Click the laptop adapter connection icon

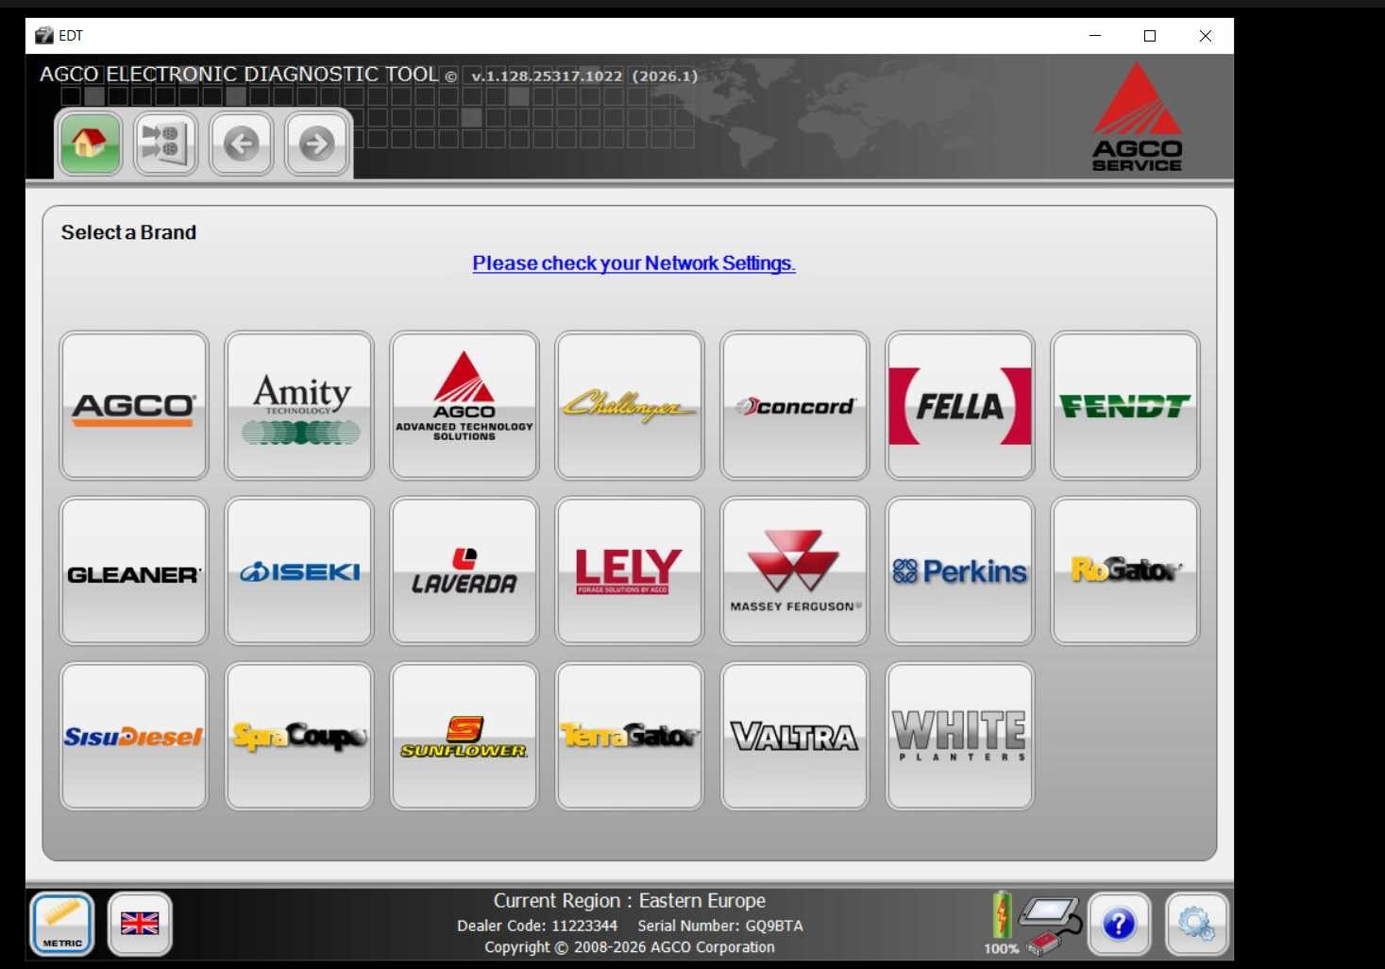1053,926
